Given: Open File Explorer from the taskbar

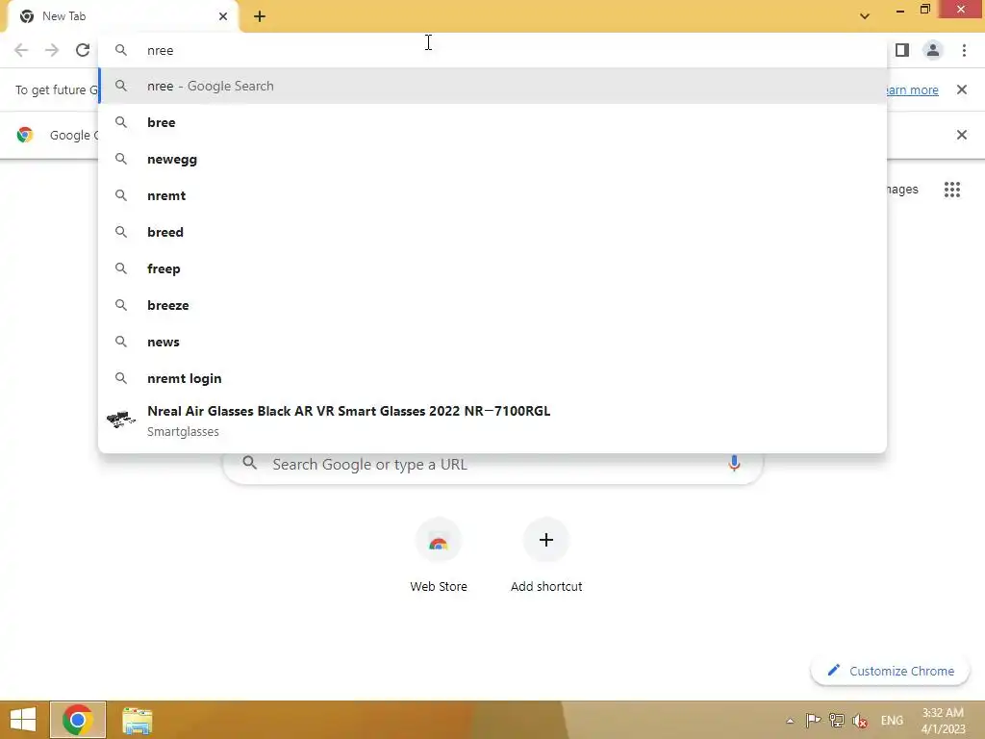Looking at the screenshot, I should tap(137, 720).
